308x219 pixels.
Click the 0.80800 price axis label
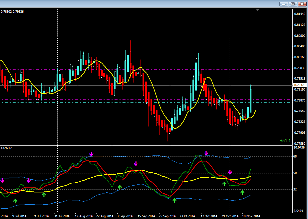coord(300,36)
